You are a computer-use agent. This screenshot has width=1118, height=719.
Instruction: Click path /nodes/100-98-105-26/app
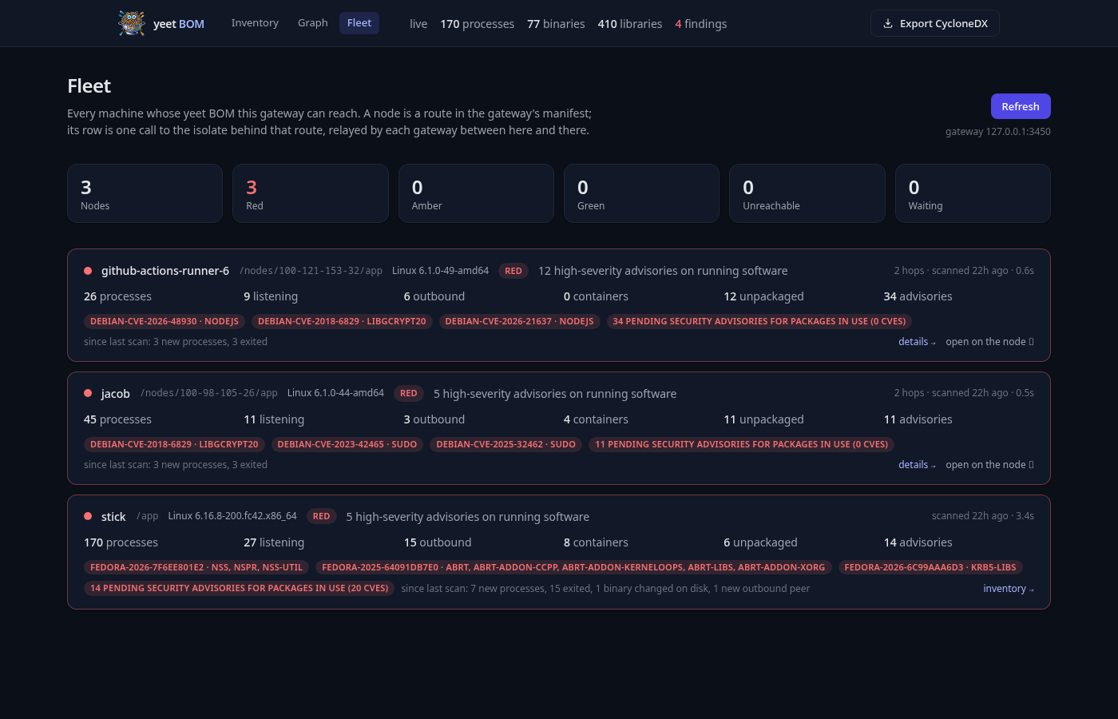pos(209,393)
